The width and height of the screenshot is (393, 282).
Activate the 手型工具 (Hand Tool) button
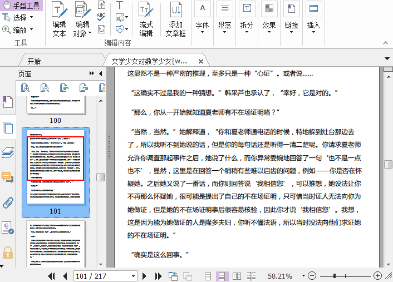coord(21,6)
